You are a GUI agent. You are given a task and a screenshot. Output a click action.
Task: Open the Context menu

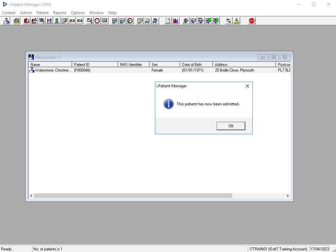9,13
